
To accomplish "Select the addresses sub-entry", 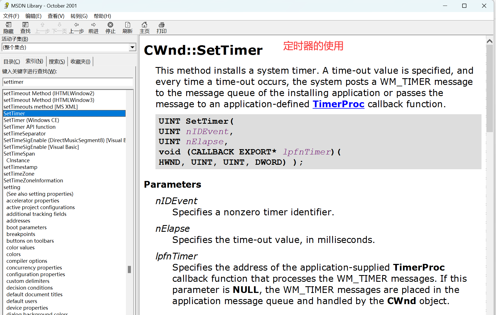I will point(18,221).
